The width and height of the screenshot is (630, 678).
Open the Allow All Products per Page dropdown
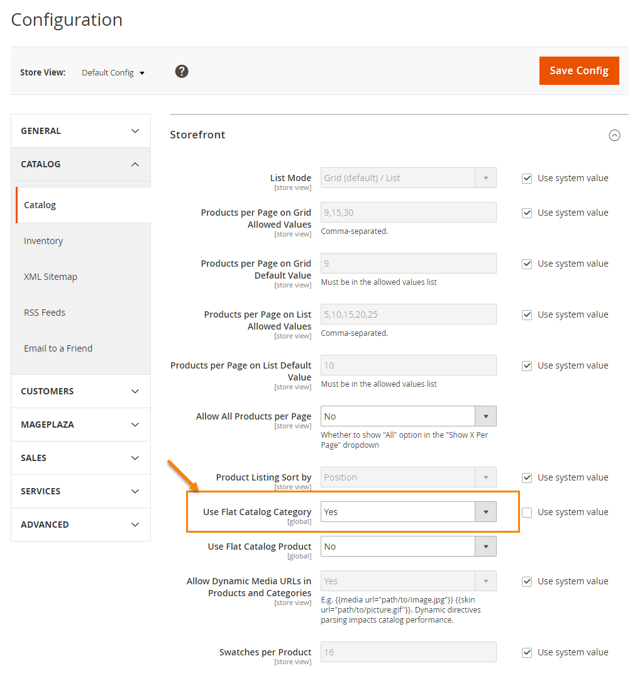(486, 416)
